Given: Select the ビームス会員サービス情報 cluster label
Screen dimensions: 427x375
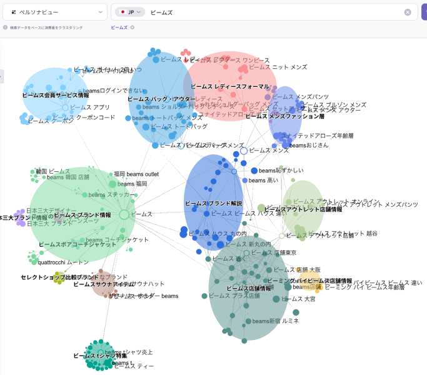Looking at the screenshot, I should coord(56,95).
